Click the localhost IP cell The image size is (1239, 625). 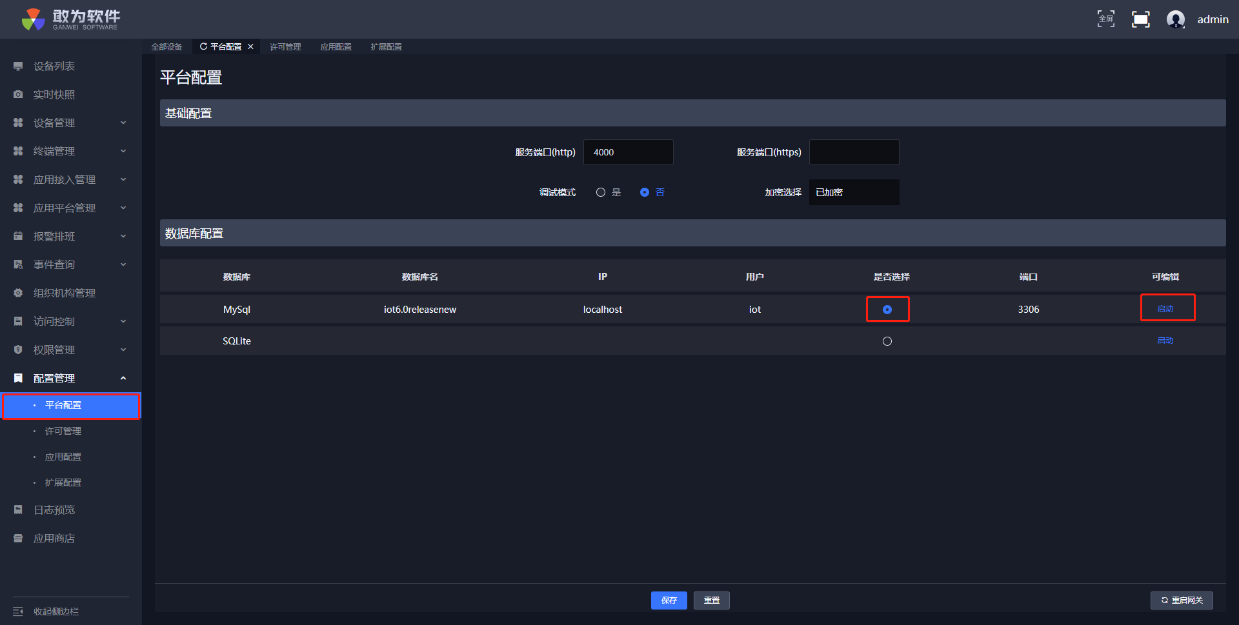click(x=603, y=310)
